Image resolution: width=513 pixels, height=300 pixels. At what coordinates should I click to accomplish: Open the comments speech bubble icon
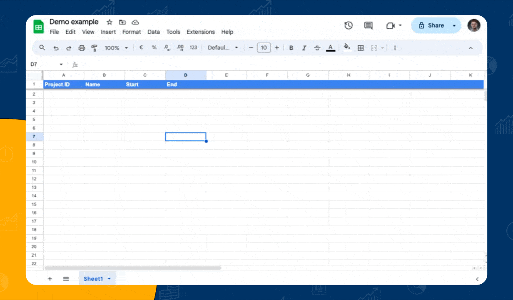[x=369, y=25]
